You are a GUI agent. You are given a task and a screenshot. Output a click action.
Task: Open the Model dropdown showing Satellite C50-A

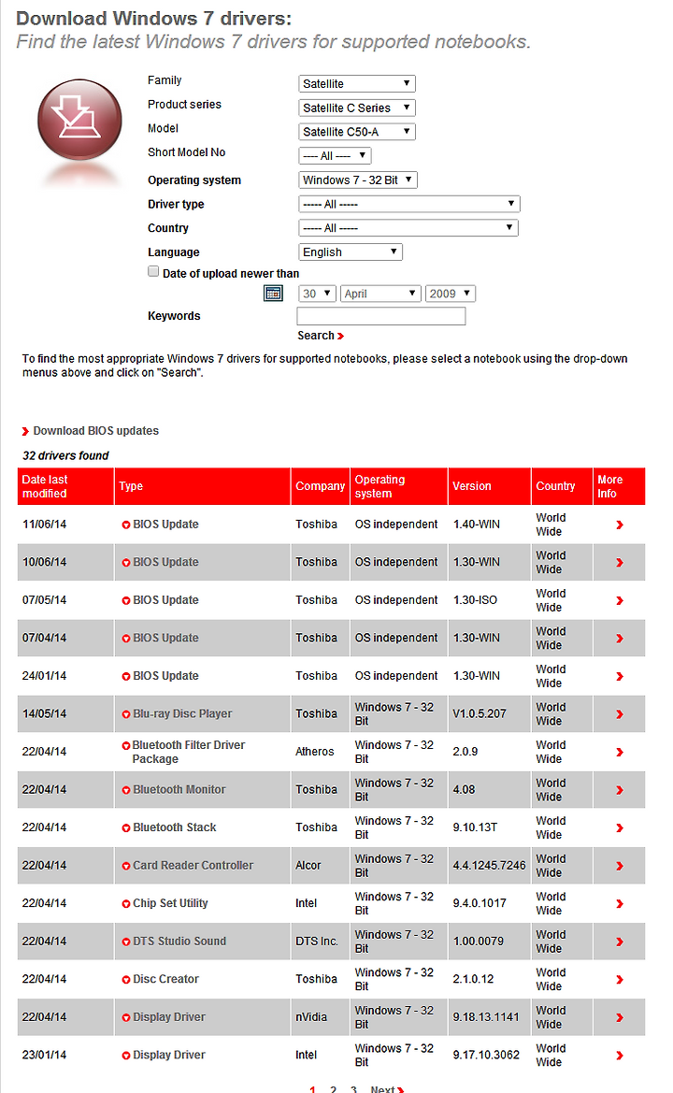[x=357, y=132]
